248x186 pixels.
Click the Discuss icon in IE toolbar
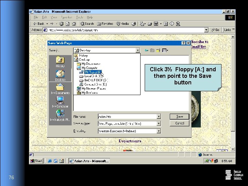(166, 24)
